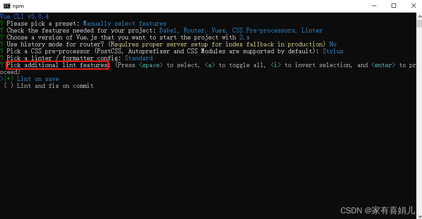422x219 pixels.
Task: Click the vertical scrollbar thumb
Action: point(419,23)
